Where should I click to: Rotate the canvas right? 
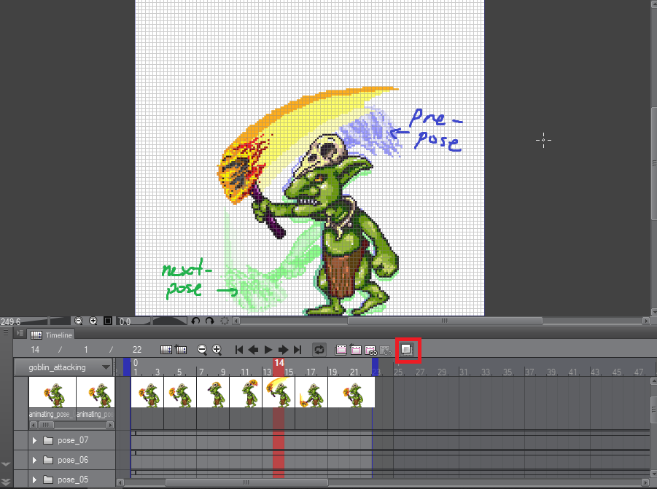pyautogui.click(x=210, y=321)
